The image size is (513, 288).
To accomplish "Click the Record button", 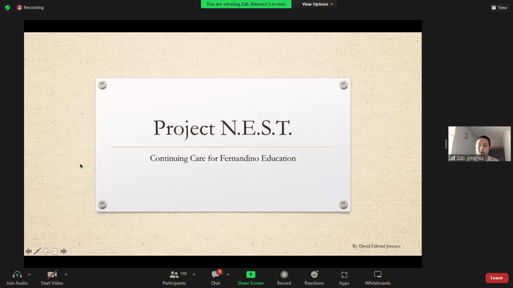I will pos(284,278).
